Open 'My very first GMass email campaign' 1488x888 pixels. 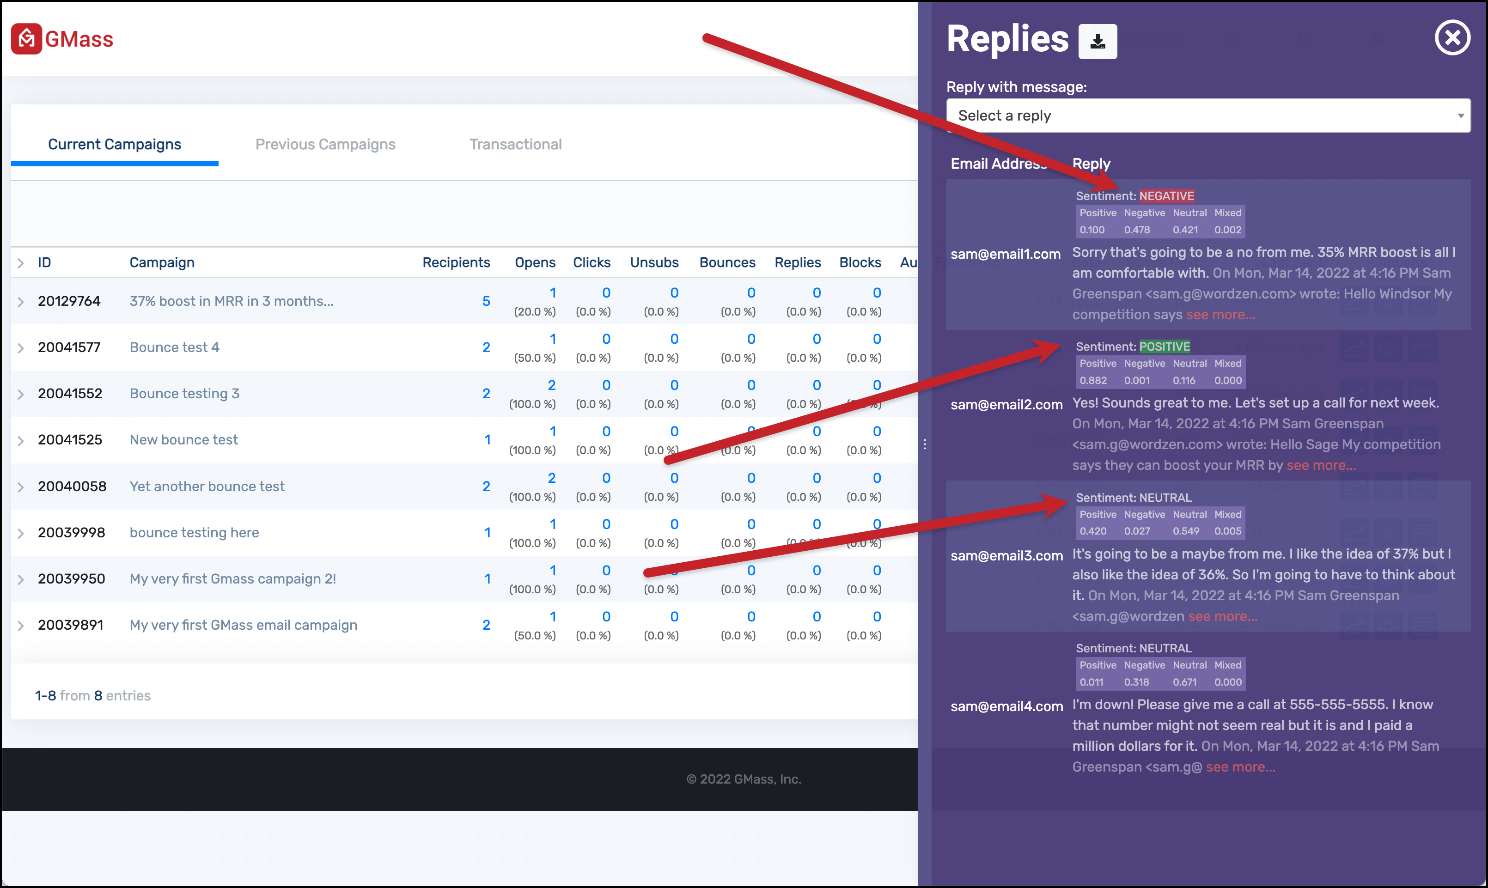coord(243,625)
